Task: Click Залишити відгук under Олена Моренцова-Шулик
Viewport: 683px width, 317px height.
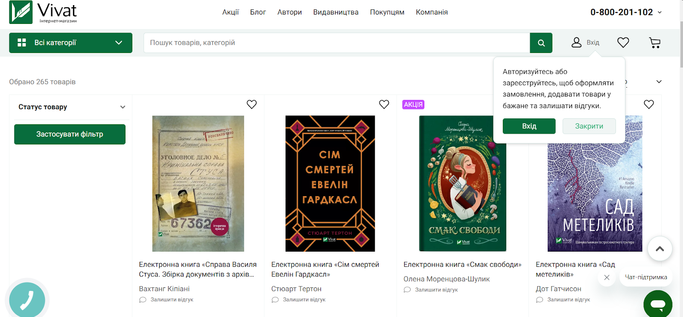Action: (x=436, y=290)
